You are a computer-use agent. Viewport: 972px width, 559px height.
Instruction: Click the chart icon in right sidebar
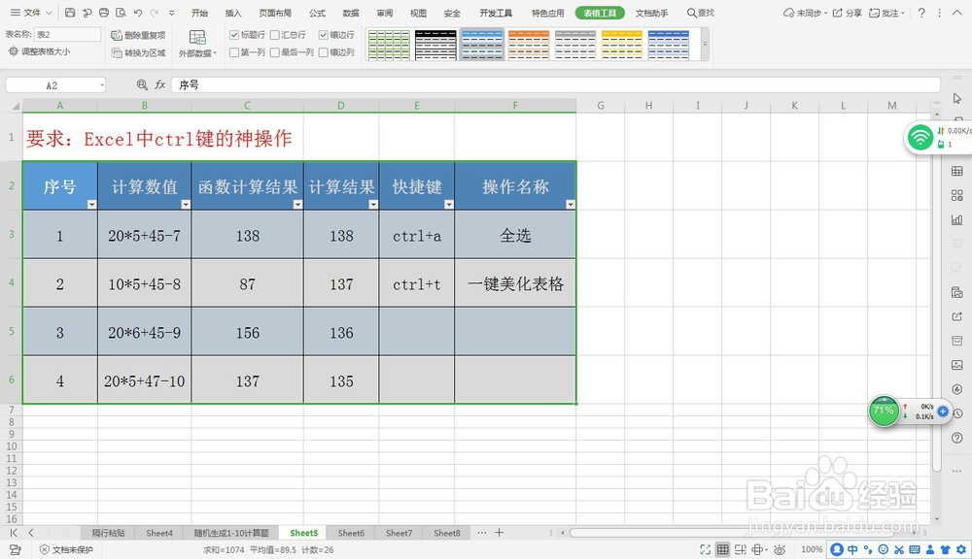tap(957, 219)
